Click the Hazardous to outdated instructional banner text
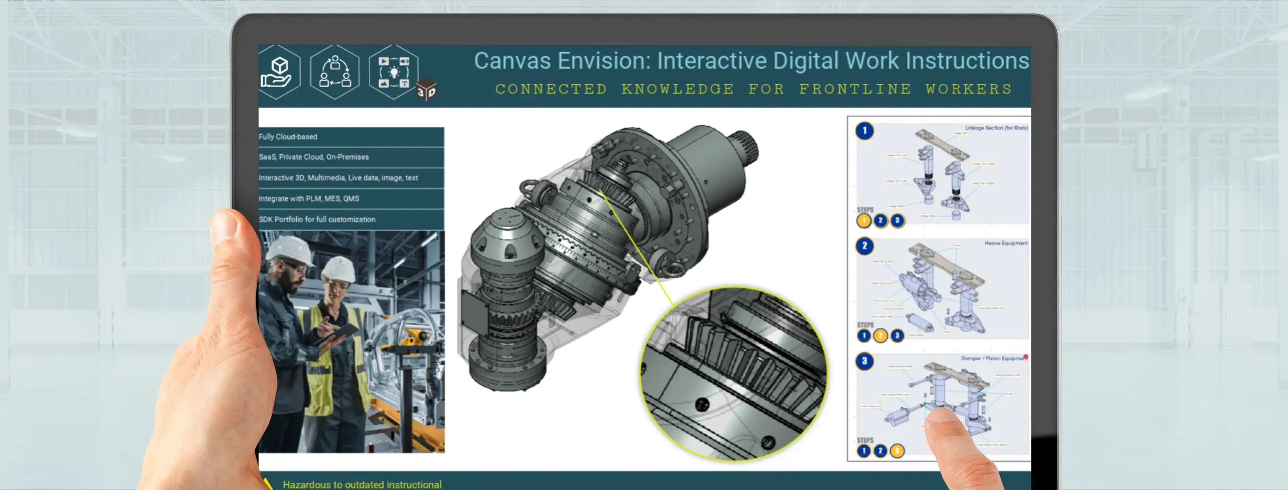Viewport: 1288px width, 490px height. [x=362, y=485]
